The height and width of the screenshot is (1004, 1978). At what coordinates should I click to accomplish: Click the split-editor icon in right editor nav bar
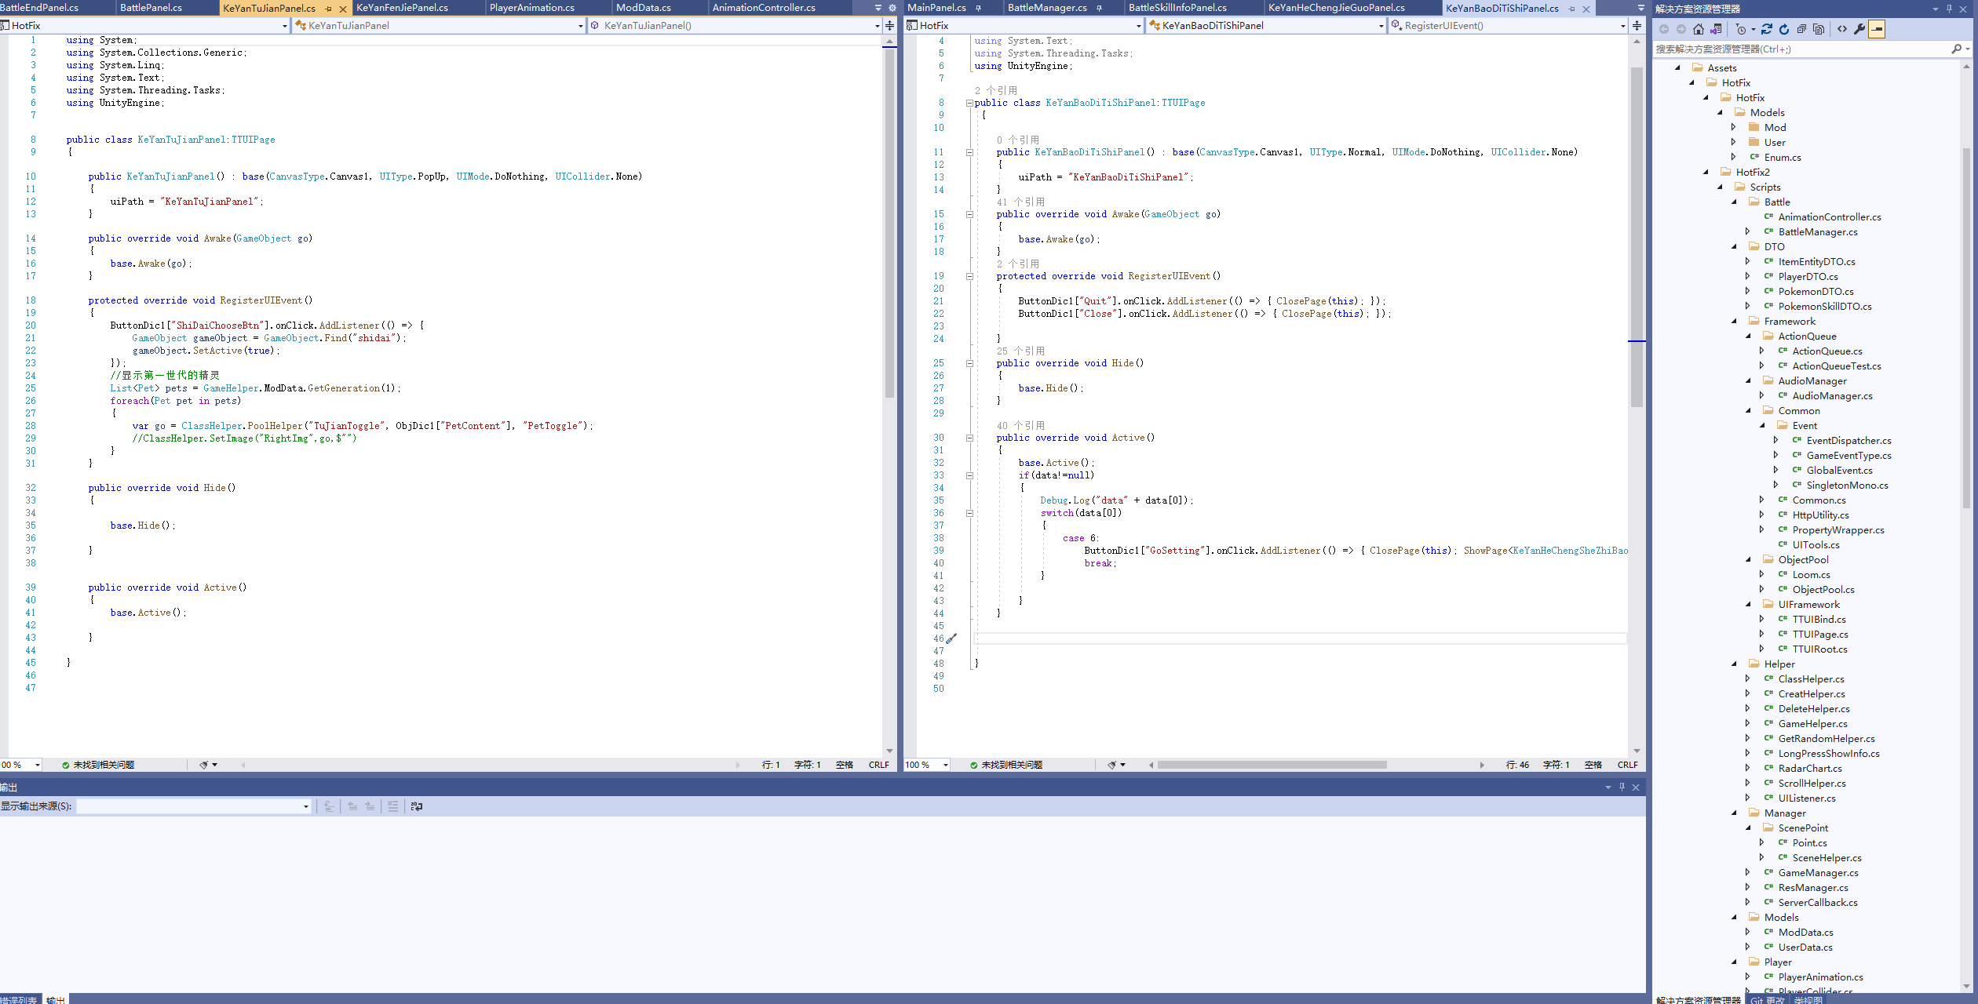(1637, 25)
